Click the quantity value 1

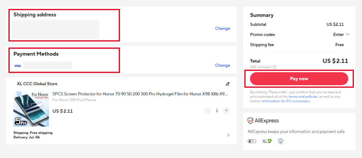click(x=217, y=111)
